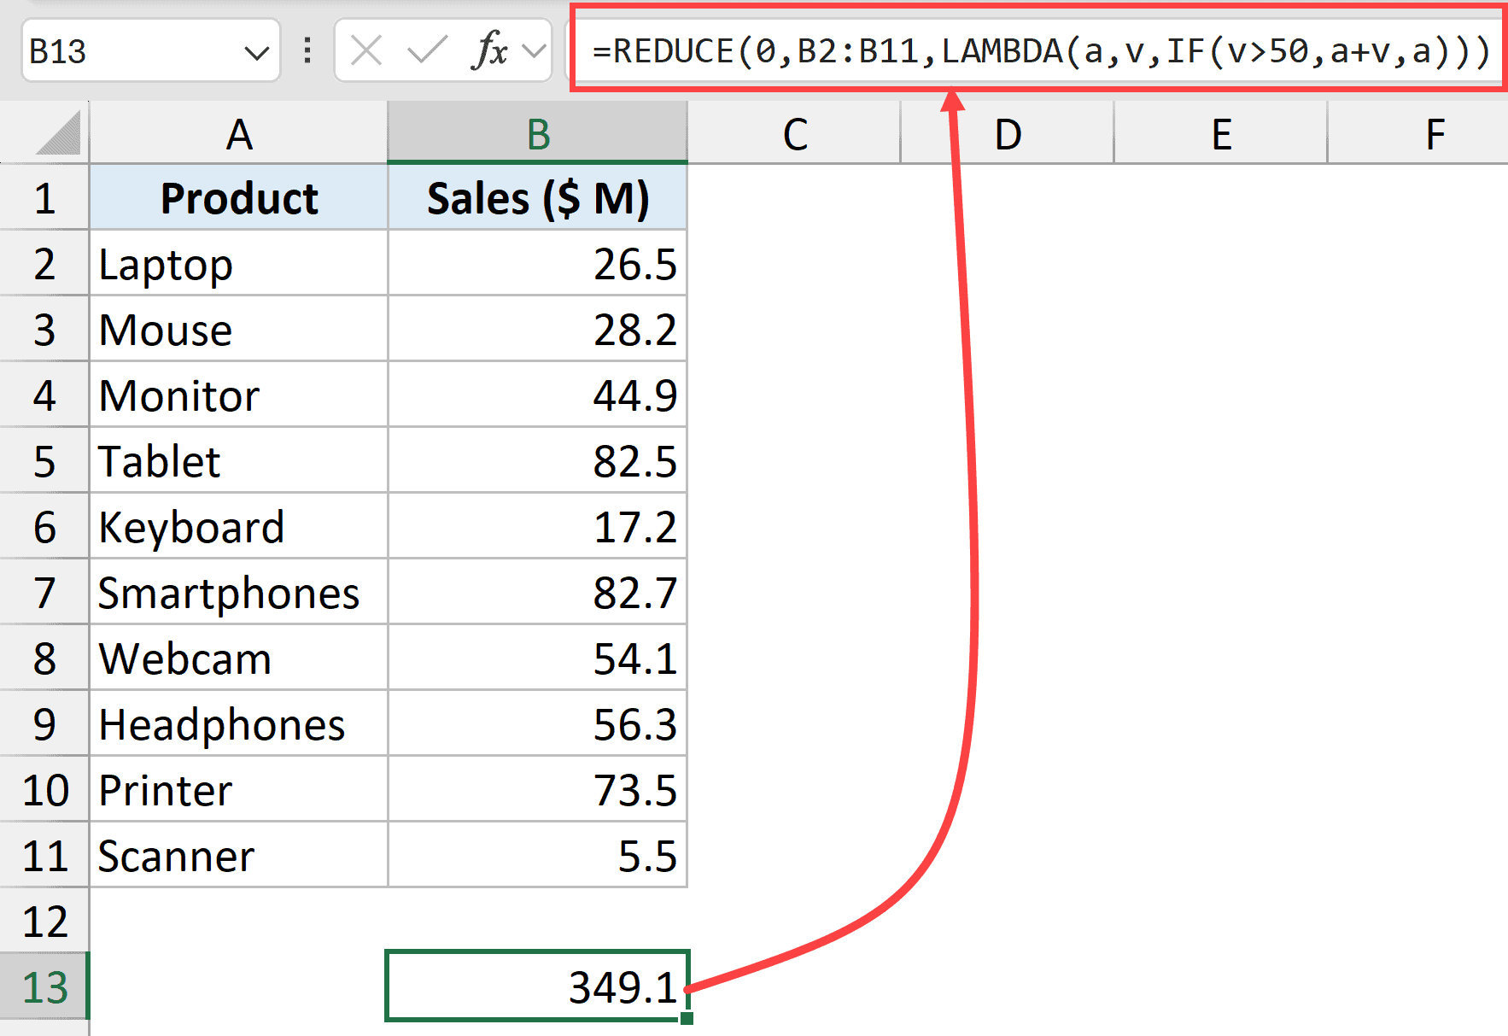This screenshot has width=1508, height=1036.
Task: Select the Tablet sales value 82.5
Action: (537, 461)
